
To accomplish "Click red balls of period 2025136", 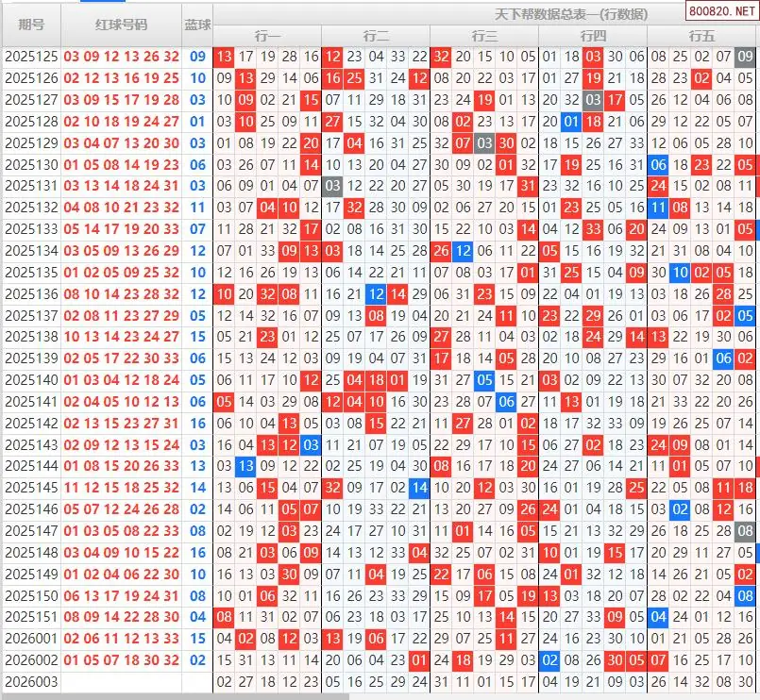I will pyautogui.click(x=121, y=293).
